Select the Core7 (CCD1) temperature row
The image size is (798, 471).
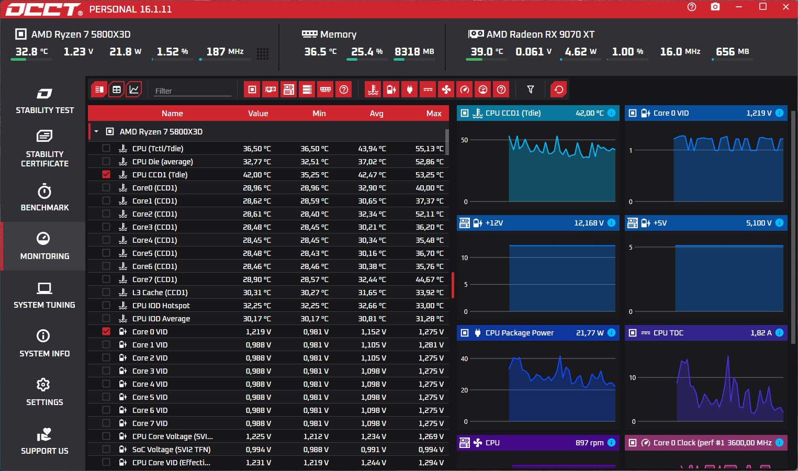[267, 279]
